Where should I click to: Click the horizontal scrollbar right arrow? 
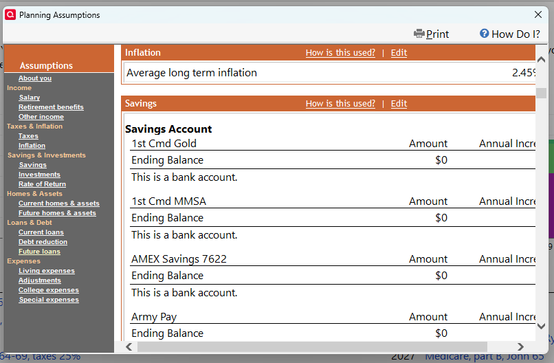520,346
